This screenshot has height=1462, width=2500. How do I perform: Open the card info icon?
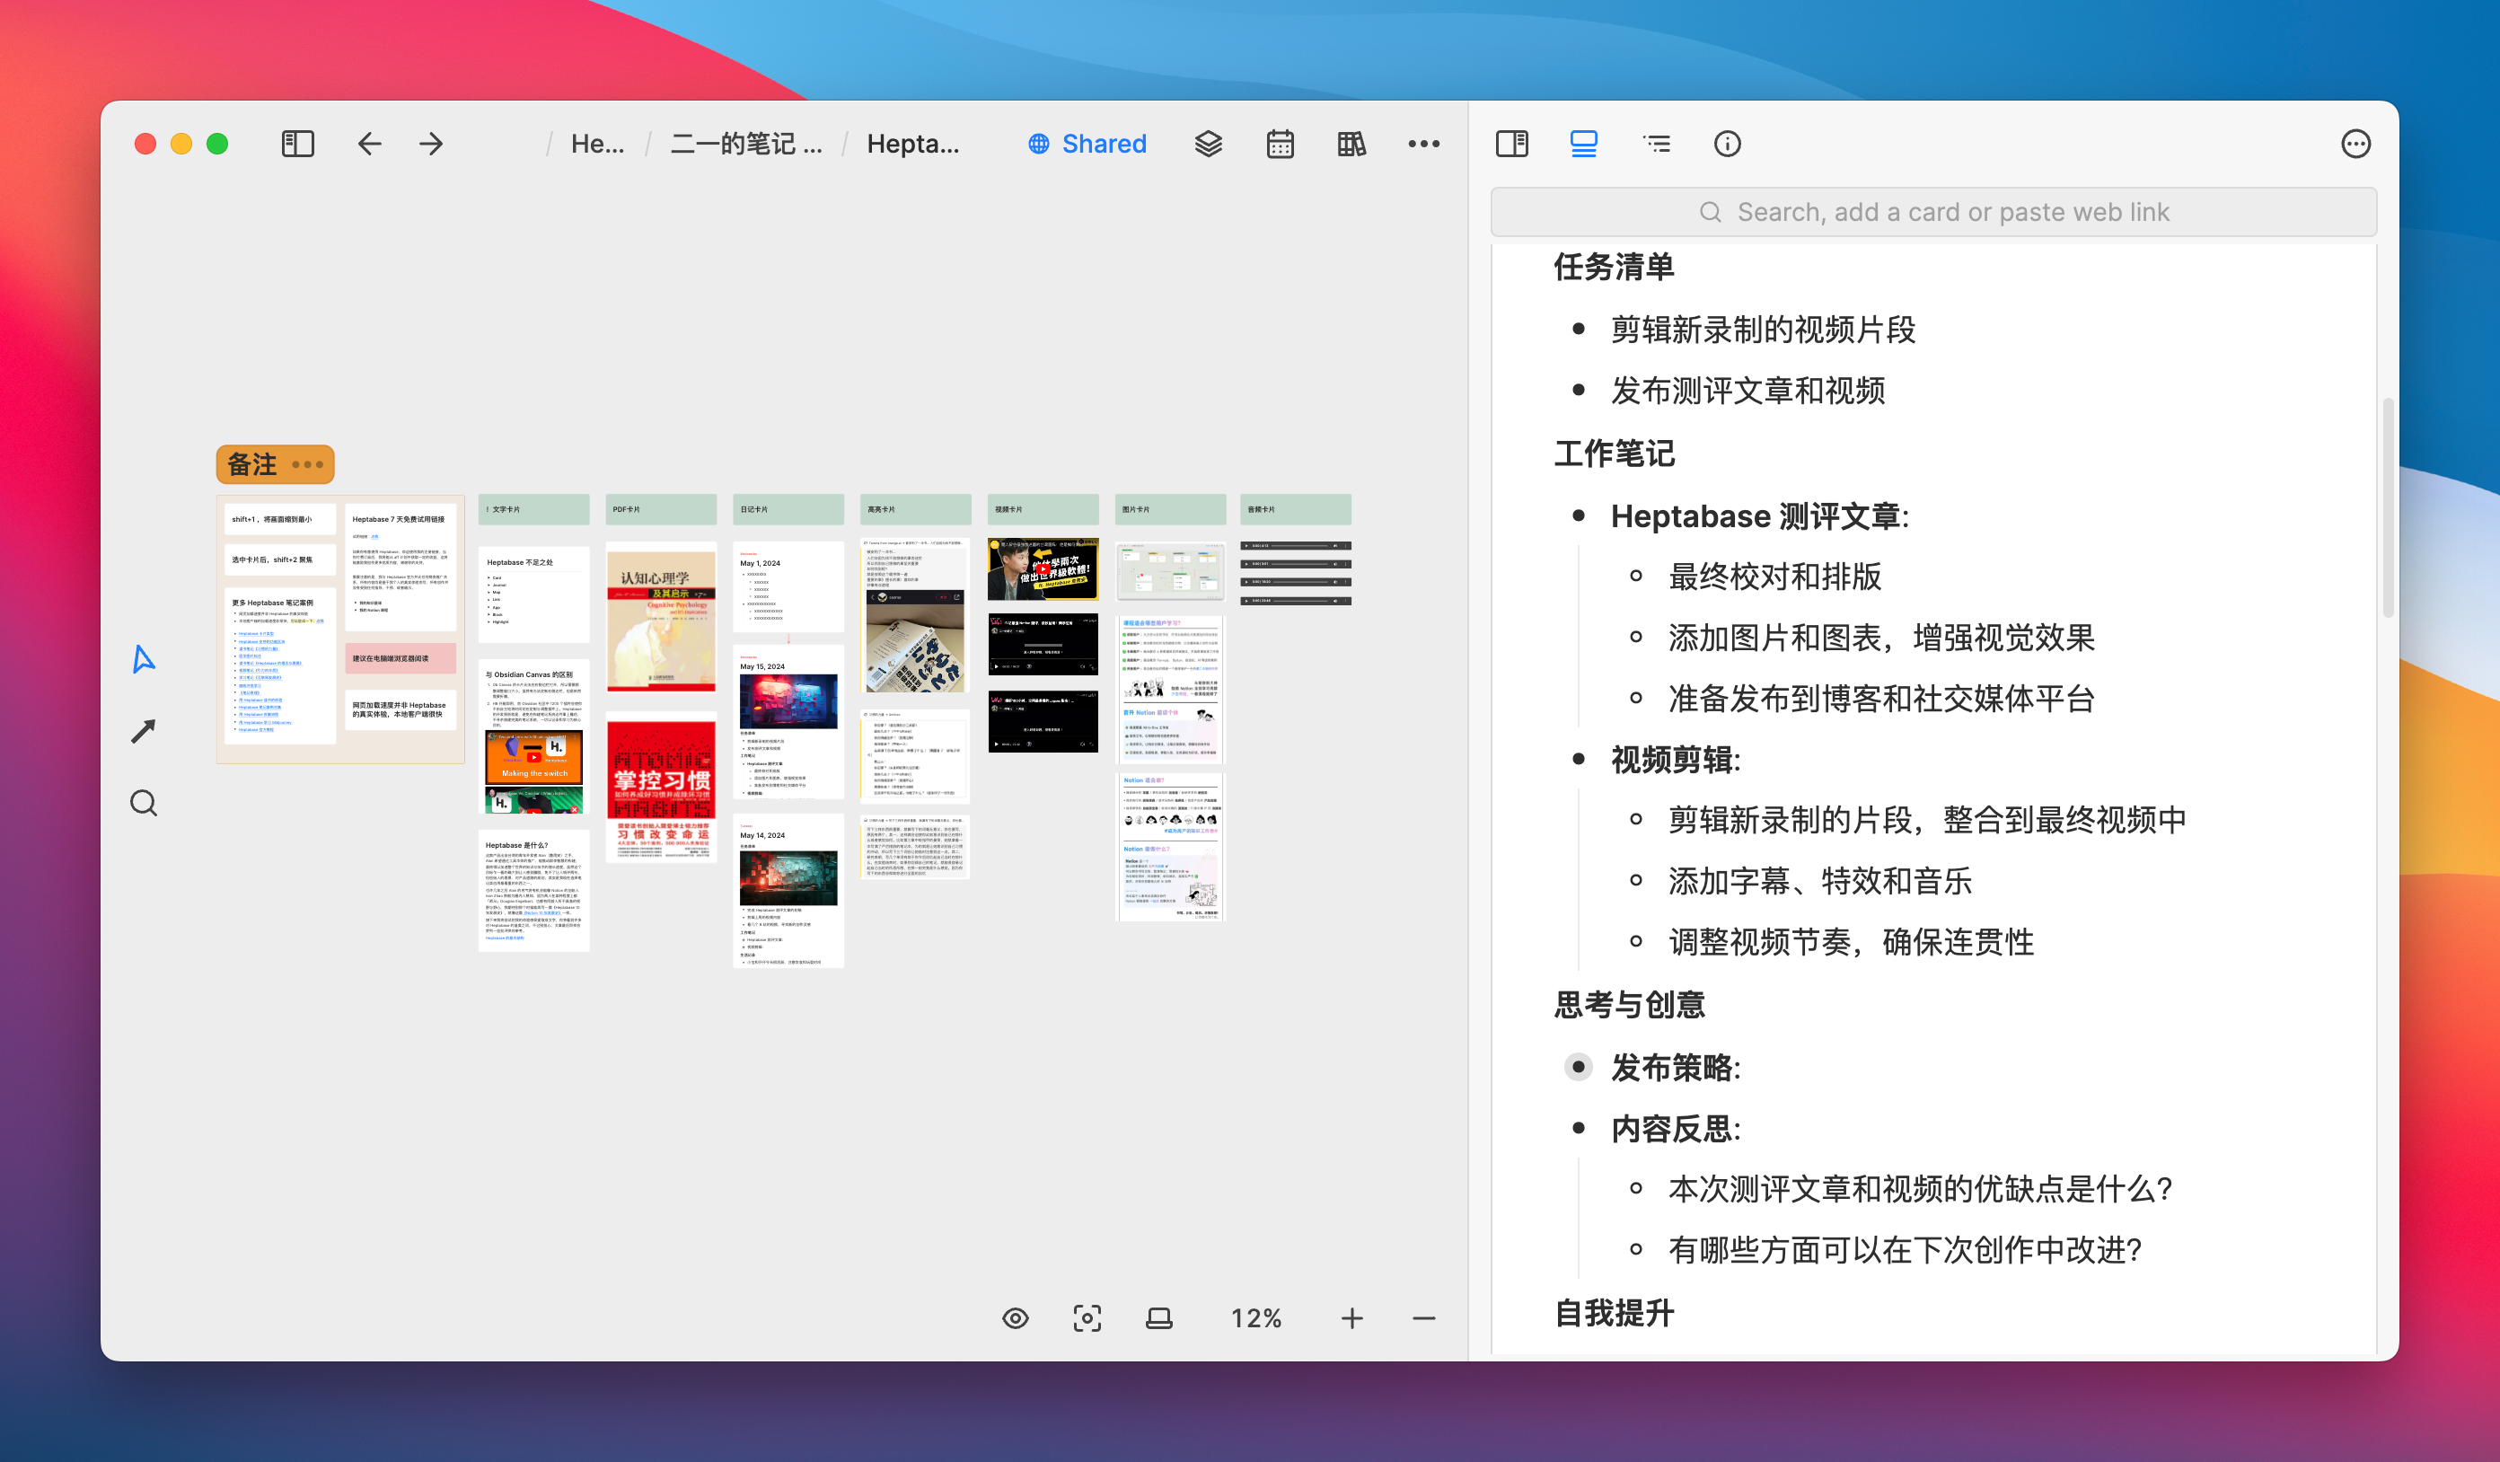click(x=1727, y=144)
